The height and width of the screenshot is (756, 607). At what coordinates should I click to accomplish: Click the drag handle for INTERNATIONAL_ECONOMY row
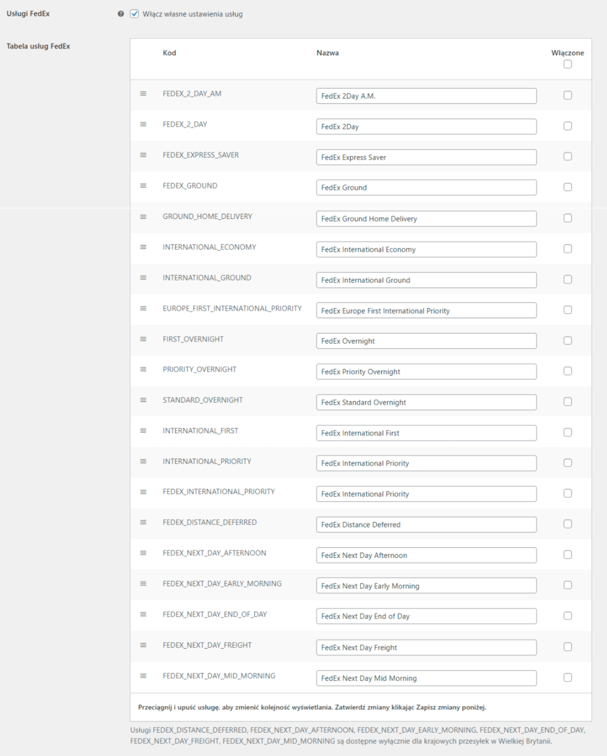tap(143, 247)
